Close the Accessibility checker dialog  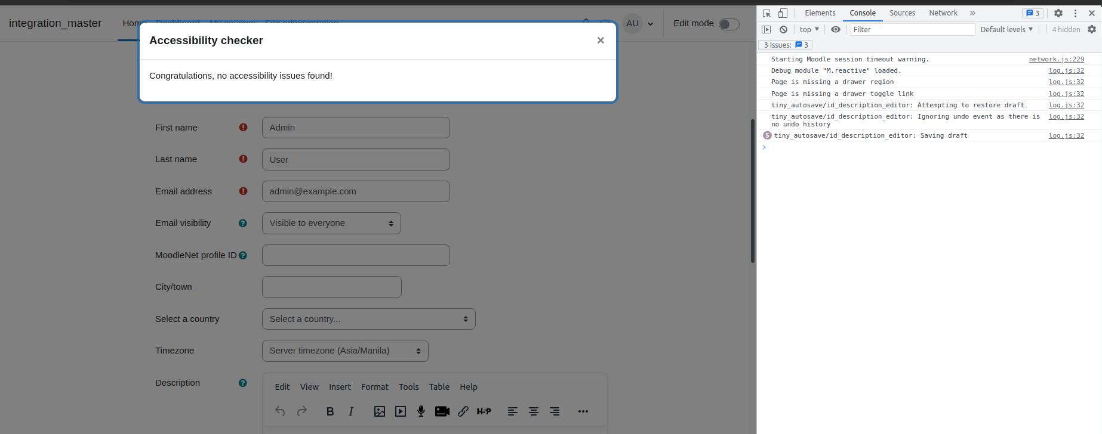601,41
